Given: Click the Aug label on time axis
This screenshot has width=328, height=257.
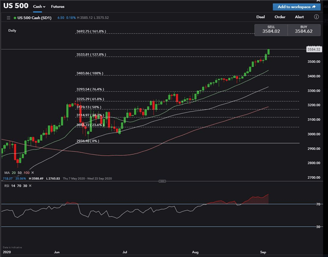Looking at the screenshot, I should click(195, 252).
